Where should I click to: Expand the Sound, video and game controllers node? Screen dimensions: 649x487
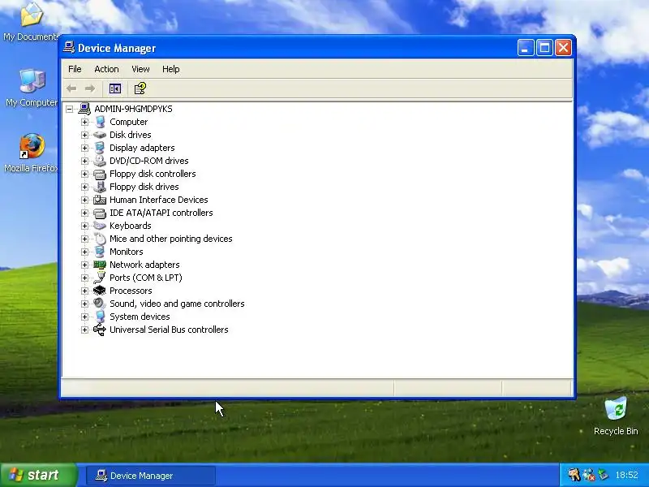point(85,304)
